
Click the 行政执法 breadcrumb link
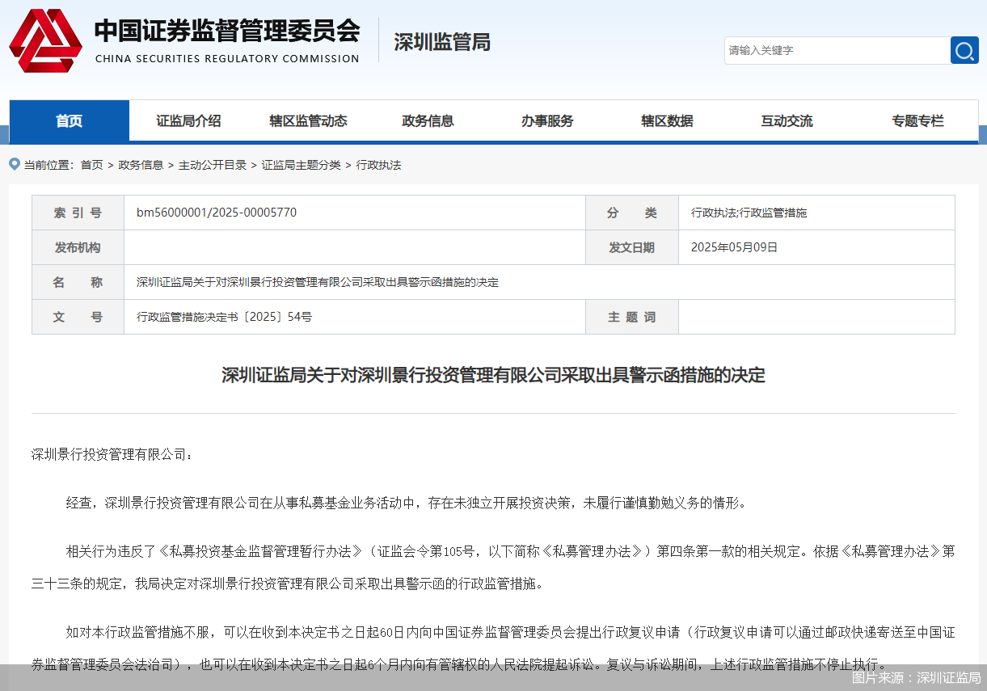tap(378, 165)
